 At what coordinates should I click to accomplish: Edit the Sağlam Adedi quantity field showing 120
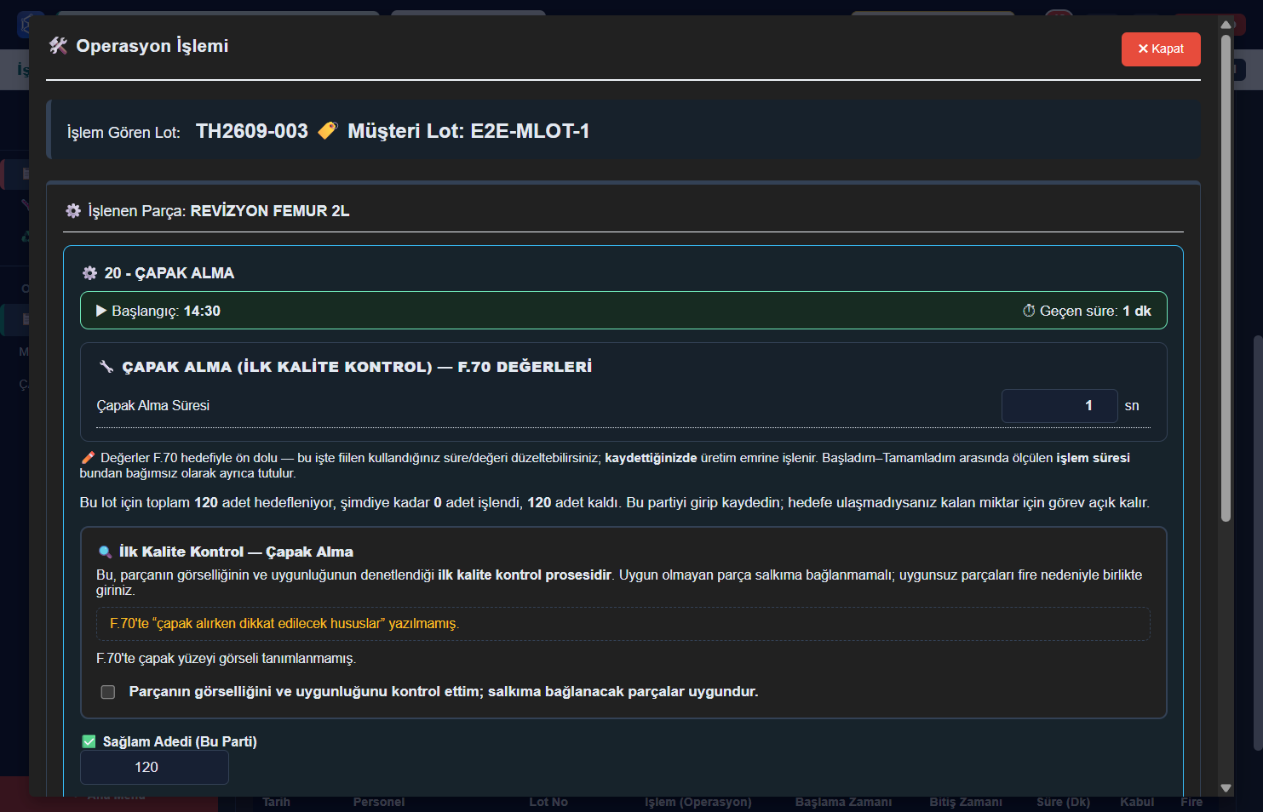(154, 767)
